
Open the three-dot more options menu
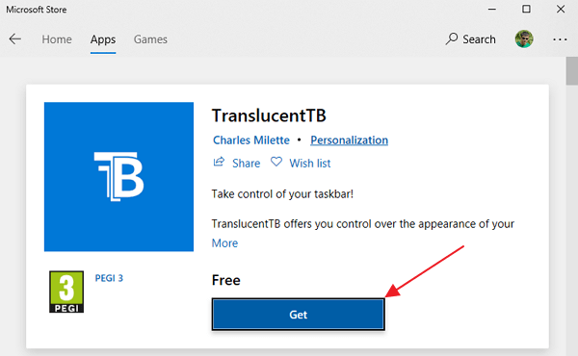(560, 39)
